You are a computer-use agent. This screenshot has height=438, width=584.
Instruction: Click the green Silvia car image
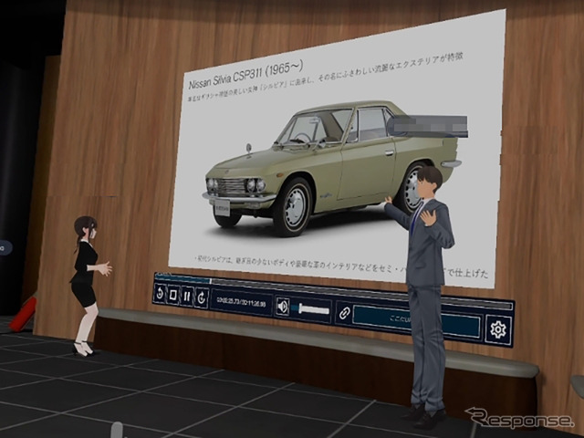(332, 168)
